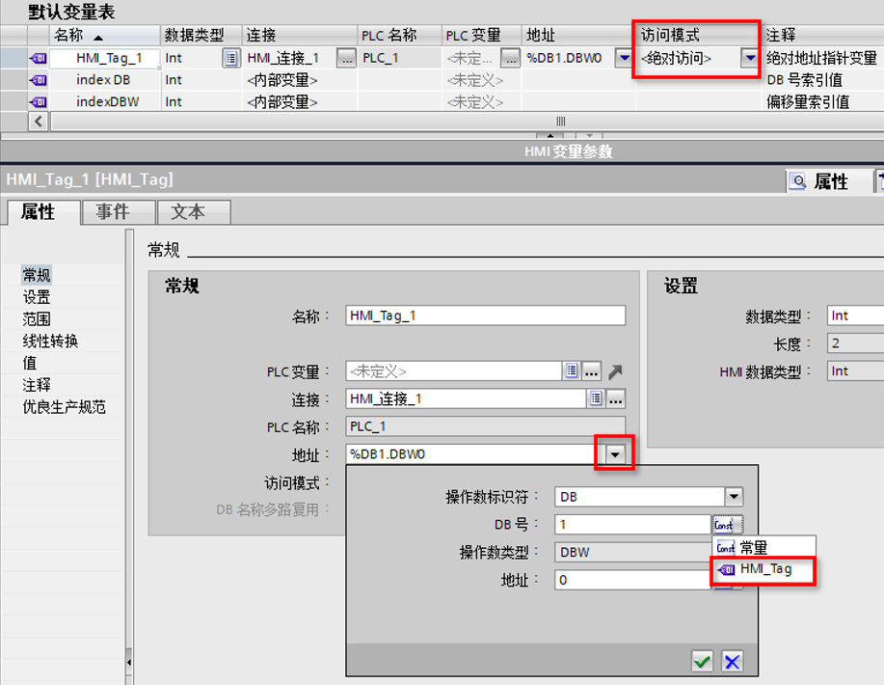Select the indexDBW row tag icon
This screenshot has width=884, height=685.
click(39, 101)
